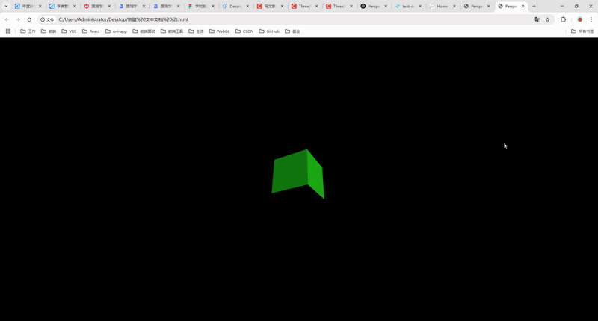The height and width of the screenshot is (321, 598).
Task: Open the 生活 bookmark folder
Action: coord(196,31)
